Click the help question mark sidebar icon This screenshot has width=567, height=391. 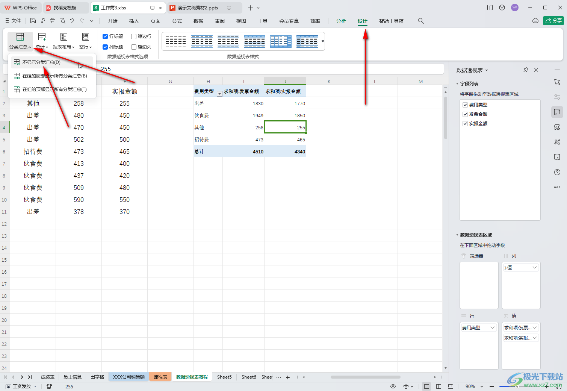pos(557,172)
